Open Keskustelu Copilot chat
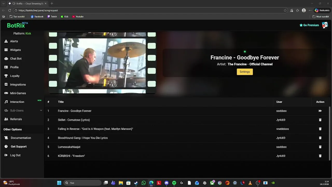This screenshot has height=187, width=332. click(x=322, y=10)
